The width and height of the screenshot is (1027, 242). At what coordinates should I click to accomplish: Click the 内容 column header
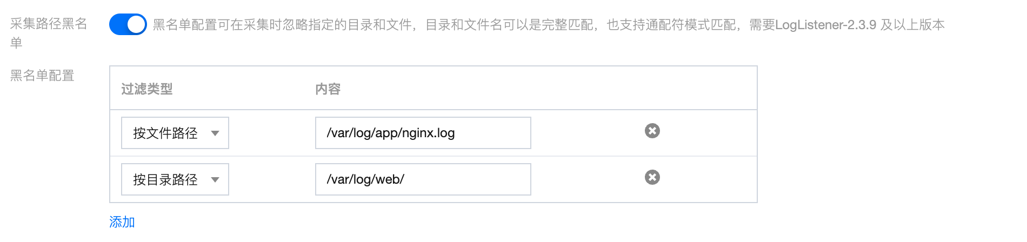[x=328, y=89]
